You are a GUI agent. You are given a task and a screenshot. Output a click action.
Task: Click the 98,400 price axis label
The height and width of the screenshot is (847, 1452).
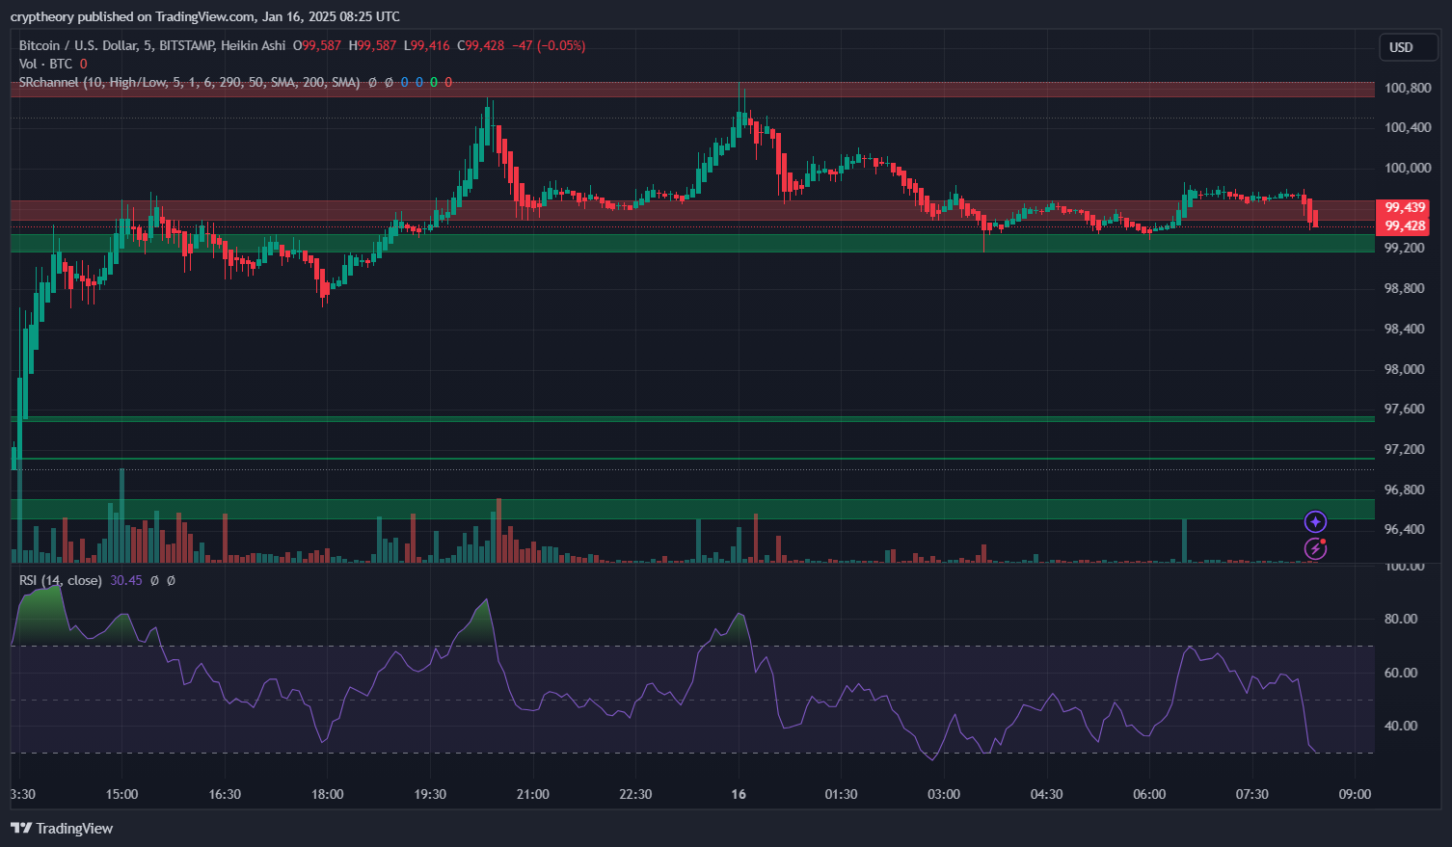tap(1405, 329)
